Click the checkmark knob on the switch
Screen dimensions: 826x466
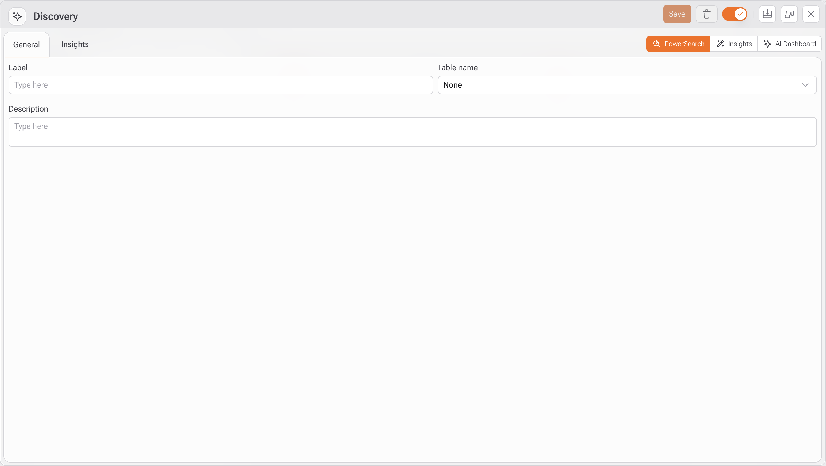tap(740, 14)
